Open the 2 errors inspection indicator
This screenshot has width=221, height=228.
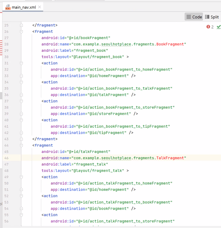point(210,27)
